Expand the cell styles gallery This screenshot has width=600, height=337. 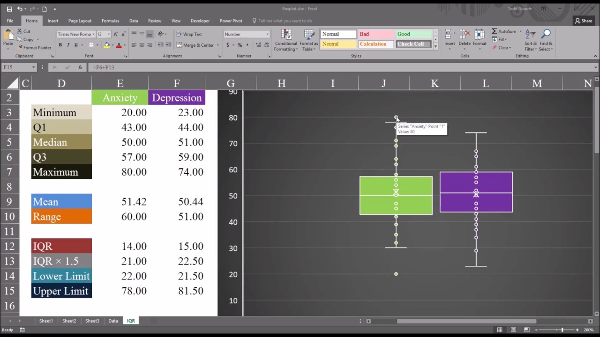pyautogui.click(x=435, y=47)
